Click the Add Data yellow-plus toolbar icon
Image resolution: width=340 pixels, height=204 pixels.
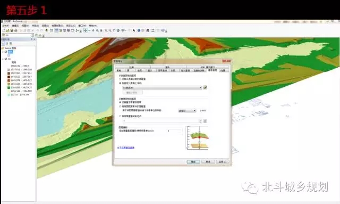click(x=46, y=30)
